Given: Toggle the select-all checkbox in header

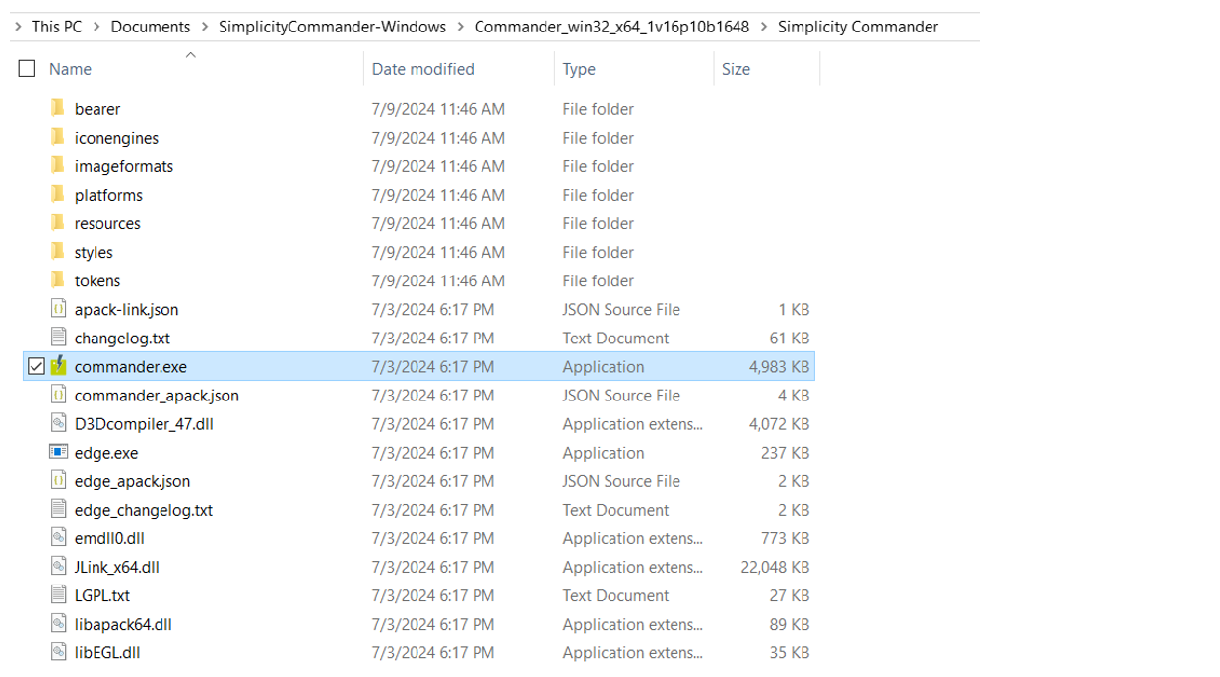Looking at the screenshot, I should point(26,68).
